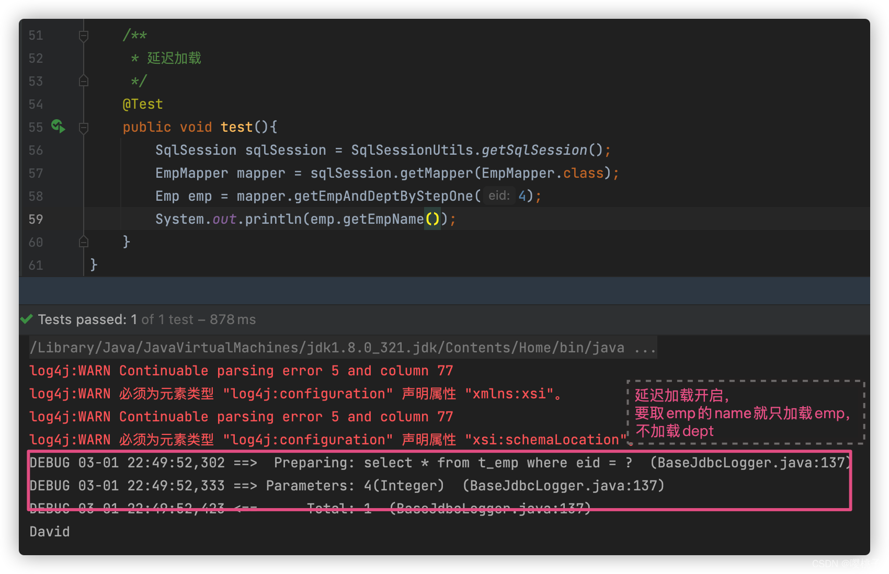Click the DEBUG Preparing select statement line
This screenshot has height=574, width=889.
coord(439,463)
